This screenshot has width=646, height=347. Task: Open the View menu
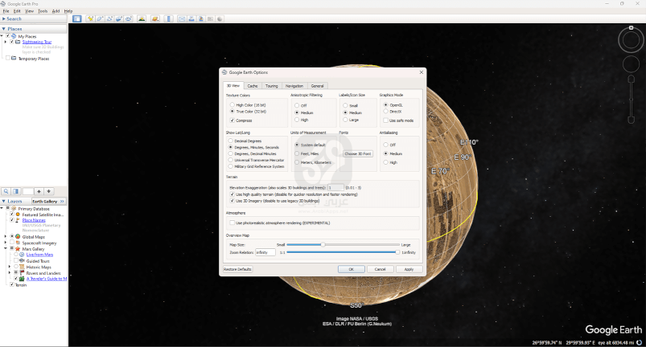coord(30,11)
